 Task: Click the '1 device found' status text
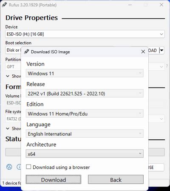(x=12, y=183)
